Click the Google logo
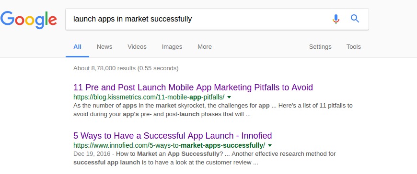This screenshot has width=417, height=174. coord(28,20)
